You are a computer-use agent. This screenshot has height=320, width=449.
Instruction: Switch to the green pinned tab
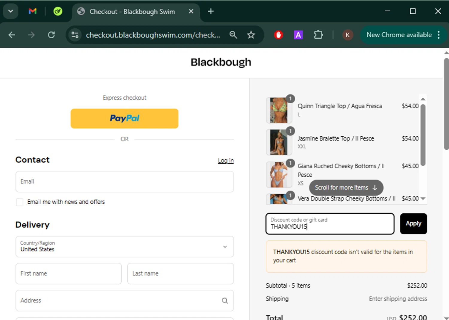[x=58, y=11]
